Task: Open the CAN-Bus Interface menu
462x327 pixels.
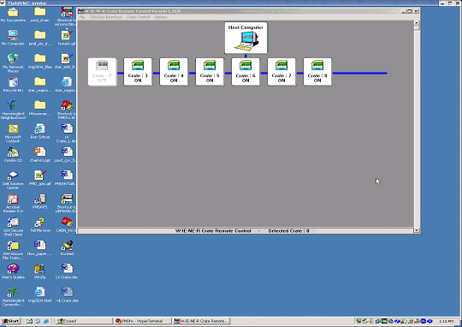Action: 106,17
